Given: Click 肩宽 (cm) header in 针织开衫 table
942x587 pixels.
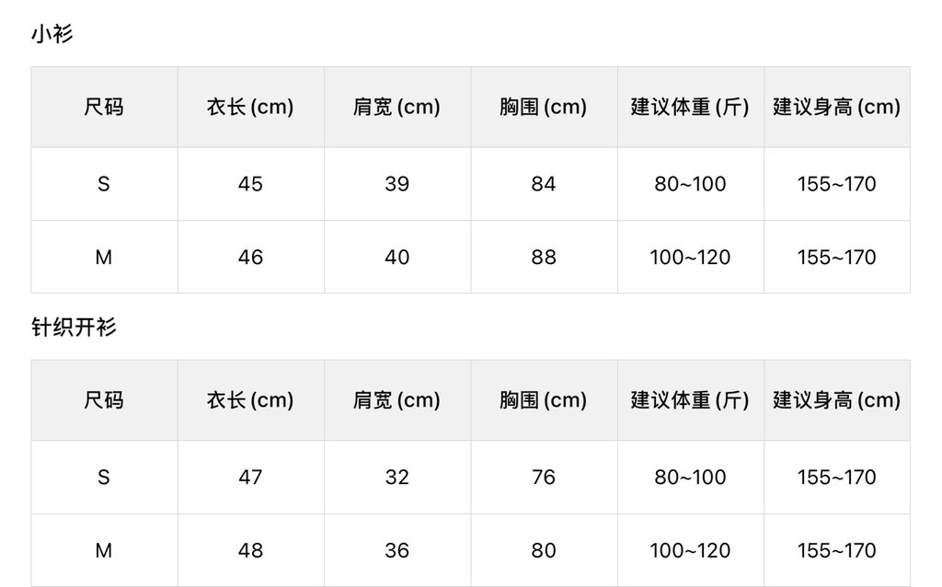Looking at the screenshot, I should tap(396, 400).
